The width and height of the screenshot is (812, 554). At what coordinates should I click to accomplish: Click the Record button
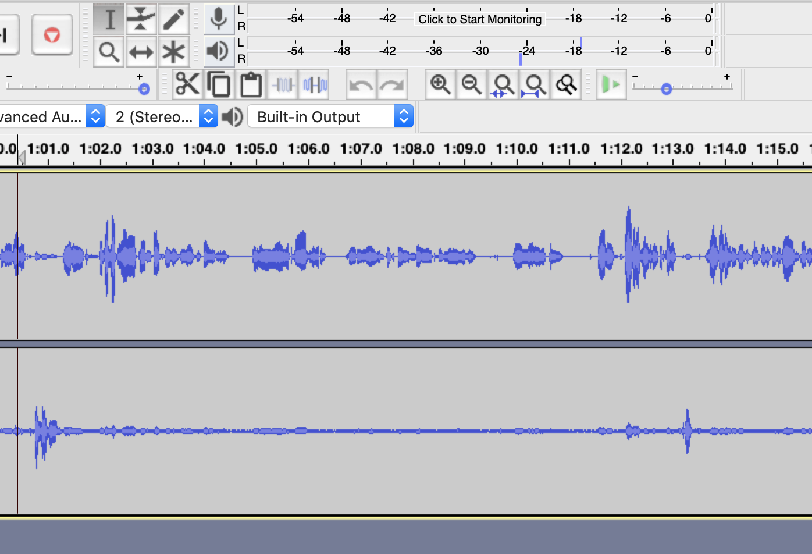52,35
